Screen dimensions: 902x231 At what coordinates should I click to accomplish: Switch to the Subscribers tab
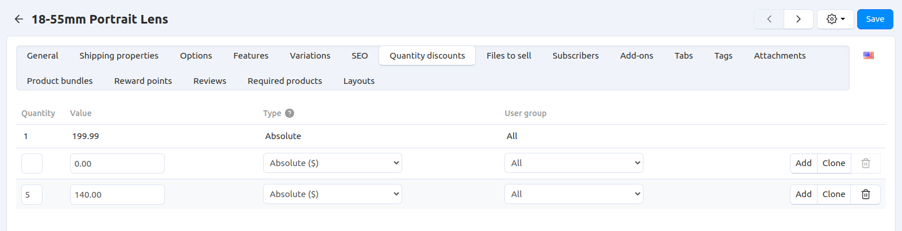[576, 56]
